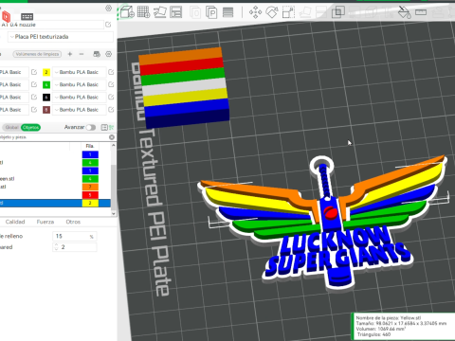Image resolution: width=455 pixels, height=341 pixels.
Task: Open the A1 0.4 nozzle printer selector
Action: pos(52,25)
